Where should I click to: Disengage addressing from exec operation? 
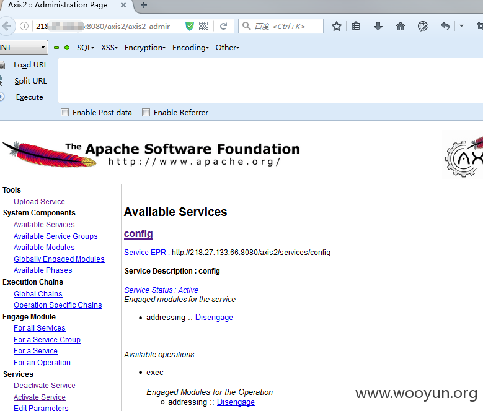tap(236, 402)
